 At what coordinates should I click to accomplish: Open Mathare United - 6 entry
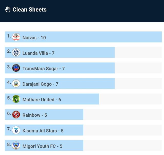(42, 99)
